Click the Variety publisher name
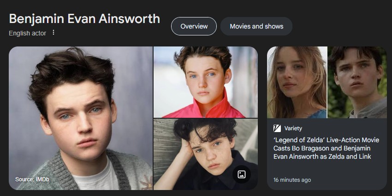 pyautogui.click(x=293, y=128)
